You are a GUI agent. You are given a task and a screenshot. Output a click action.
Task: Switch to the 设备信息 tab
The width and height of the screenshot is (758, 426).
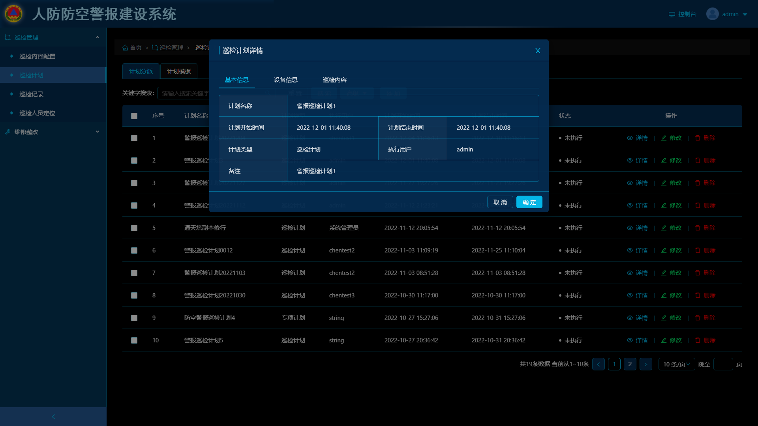(x=285, y=80)
